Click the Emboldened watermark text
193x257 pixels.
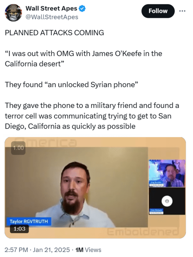tap(143, 232)
